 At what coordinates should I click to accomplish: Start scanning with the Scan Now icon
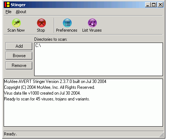coord(16,23)
